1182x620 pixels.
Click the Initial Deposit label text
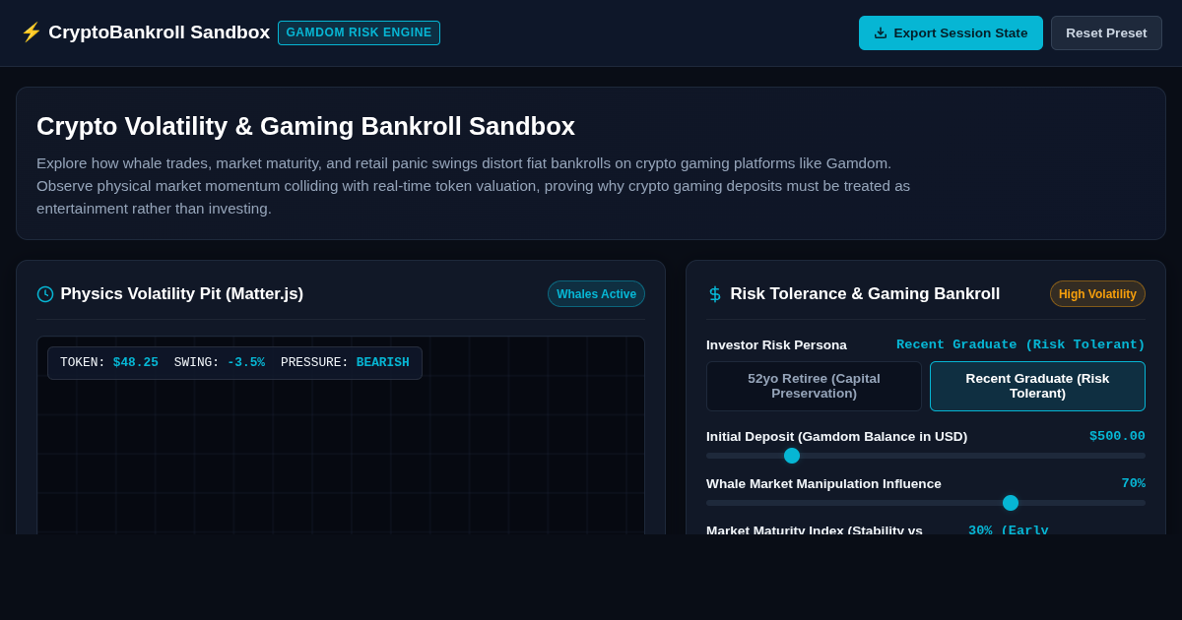coord(836,436)
